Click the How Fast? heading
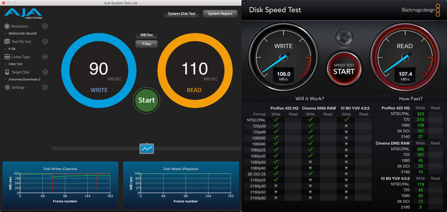The image size is (447, 212). point(411,99)
